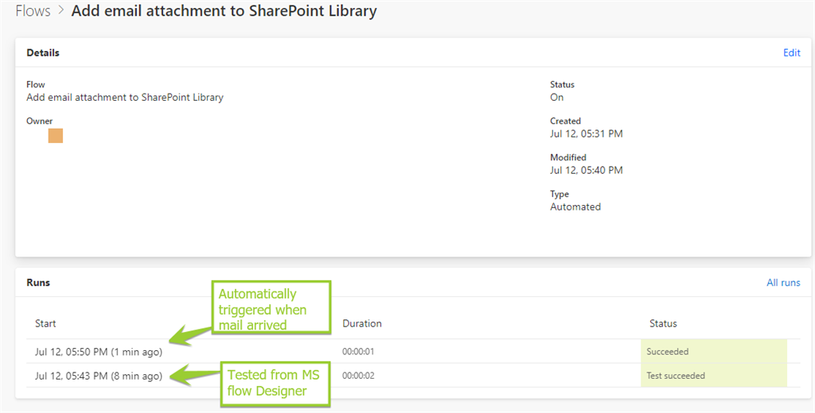The height and width of the screenshot is (413, 815).
Task: Click the page title Add email attachment to SharePoint Library
Action: pos(224,11)
